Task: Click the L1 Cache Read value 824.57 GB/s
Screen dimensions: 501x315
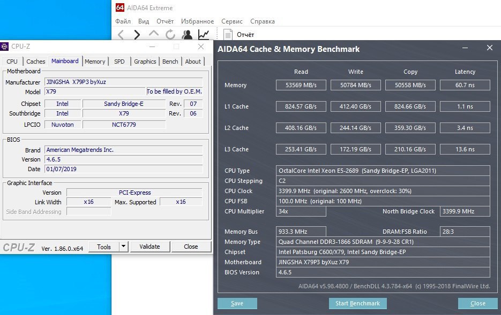Action: point(301,106)
